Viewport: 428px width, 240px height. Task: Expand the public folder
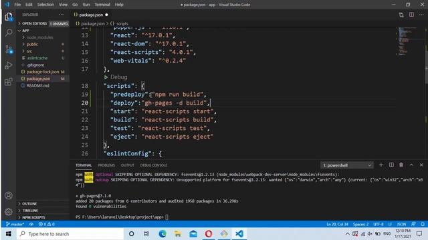[43, 45]
